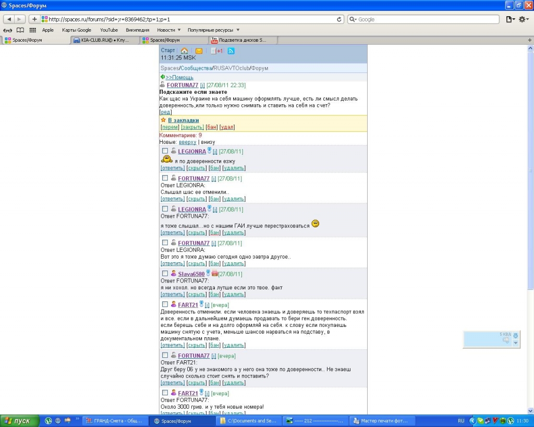Click the Add Bookmark plus button
The image size is (534, 427).
pyautogui.click(x=34, y=19)
